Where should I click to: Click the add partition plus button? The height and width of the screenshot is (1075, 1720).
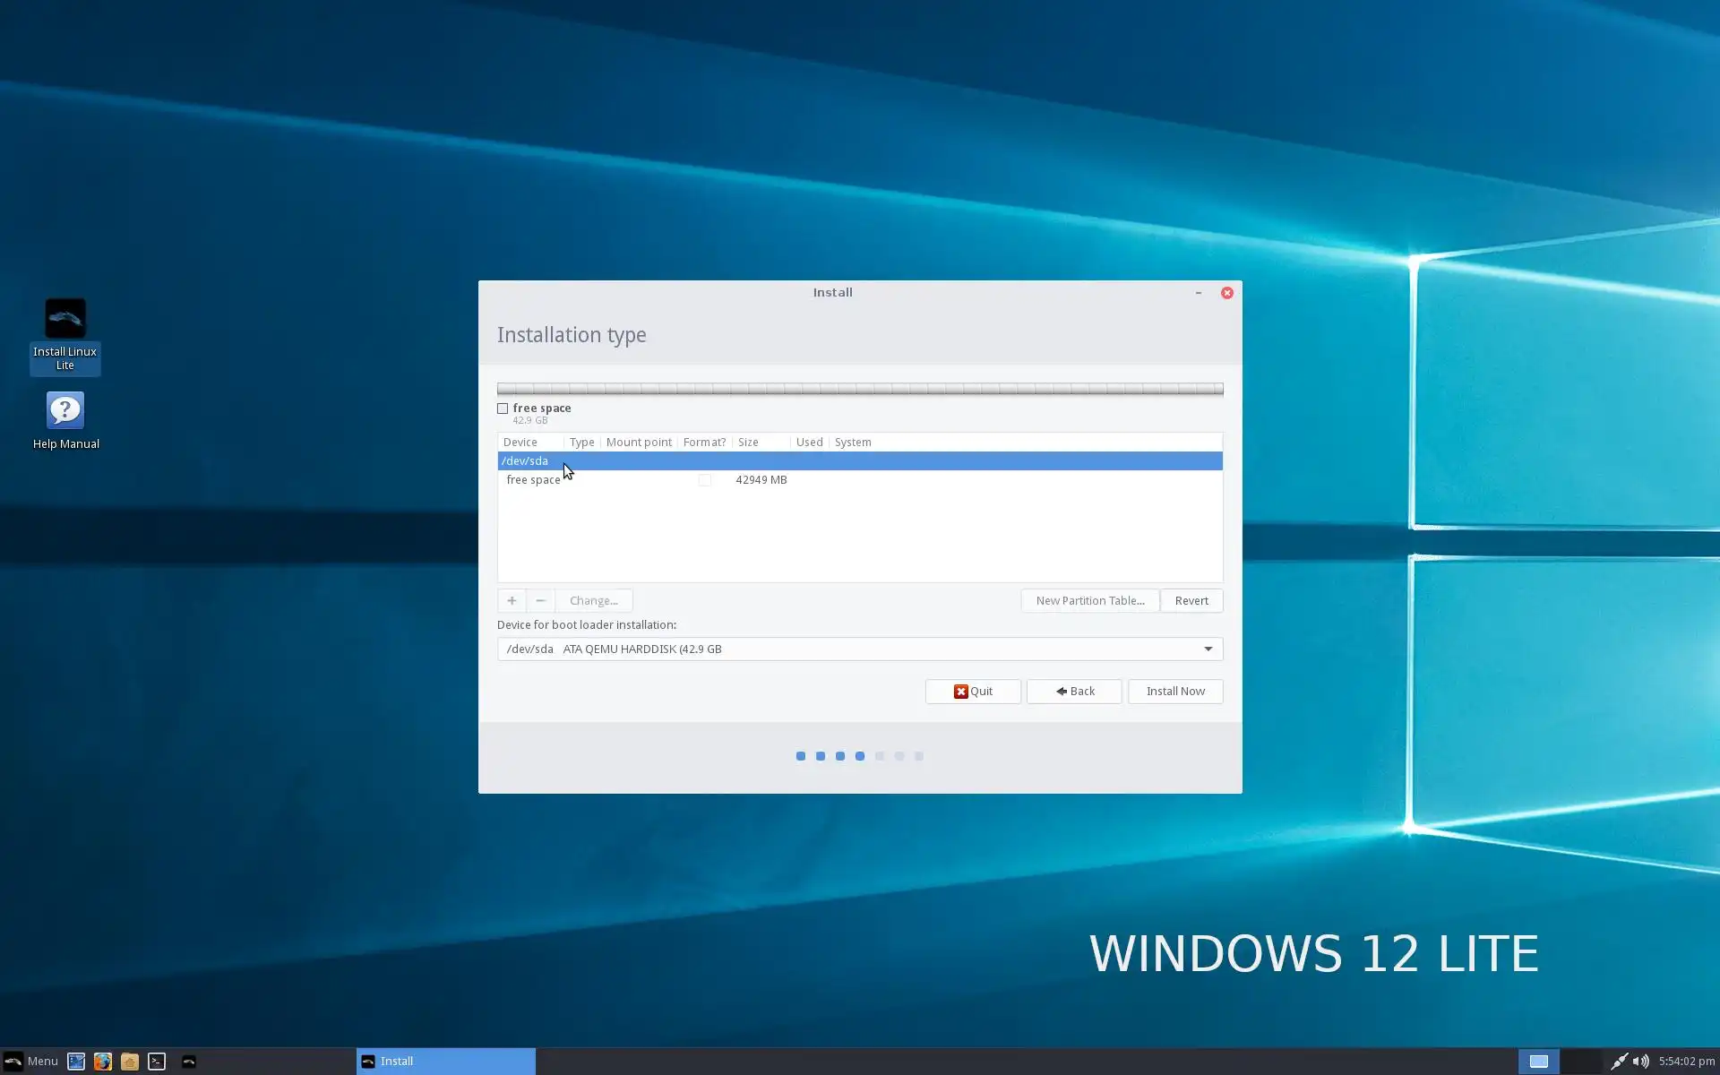512,601
